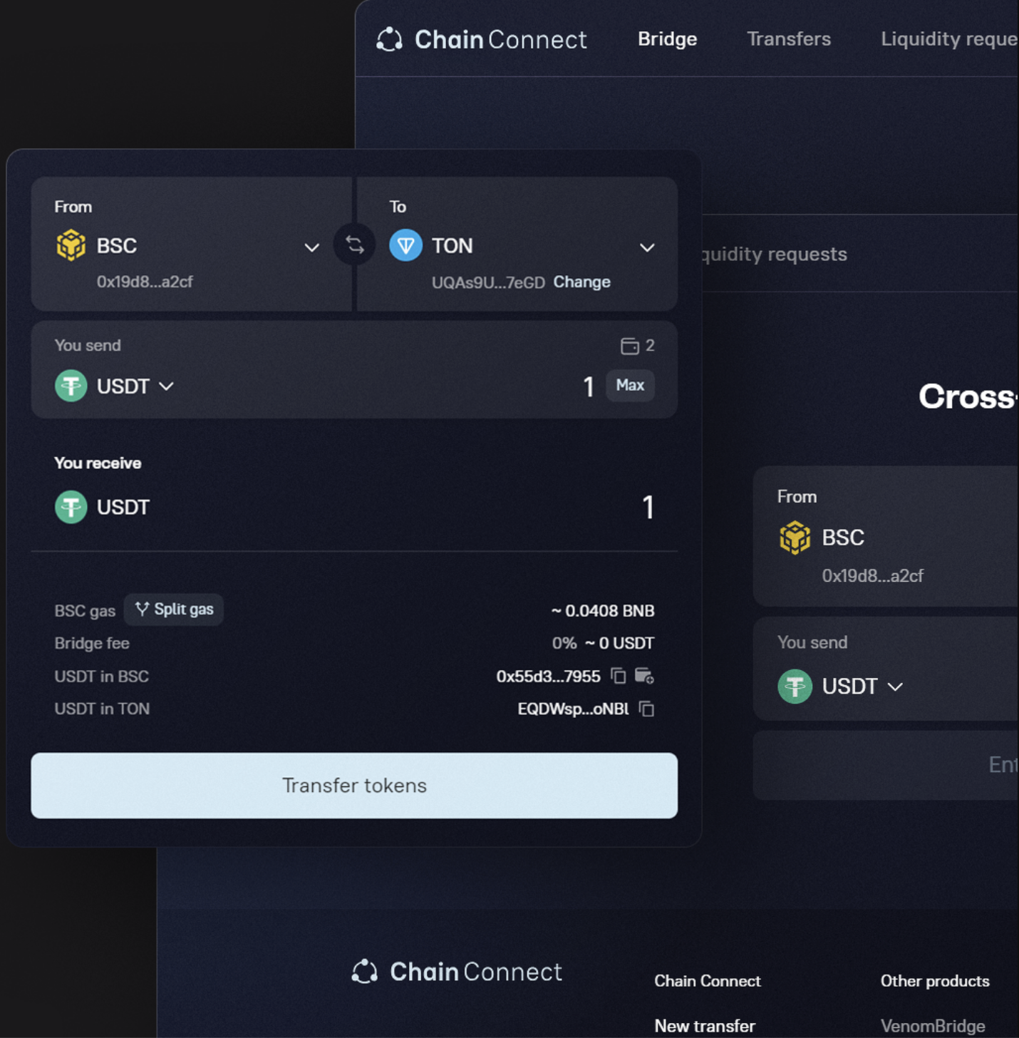The width and height of the screenshot is (1019, 1038).
Task: Copy the USDT in TON address
Action: click(646, 709)
